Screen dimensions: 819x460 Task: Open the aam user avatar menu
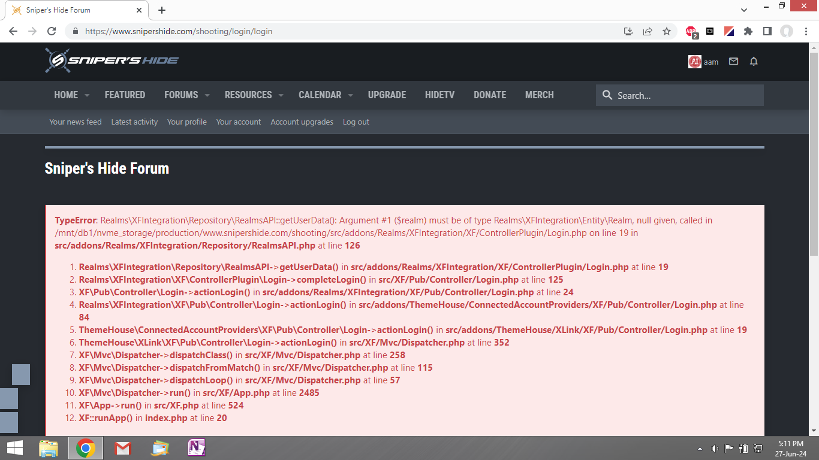tap(694, 62)
